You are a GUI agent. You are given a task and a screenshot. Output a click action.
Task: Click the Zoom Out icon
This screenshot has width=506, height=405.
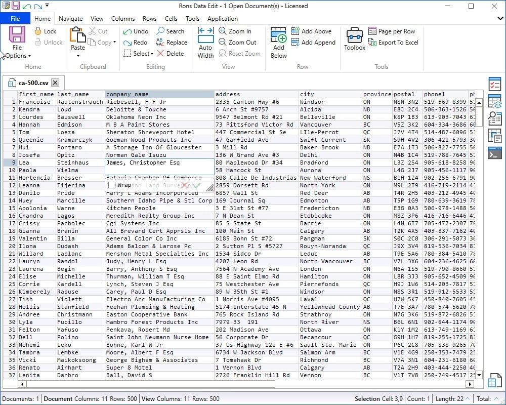pyautogui.click(x=222, y=43)
